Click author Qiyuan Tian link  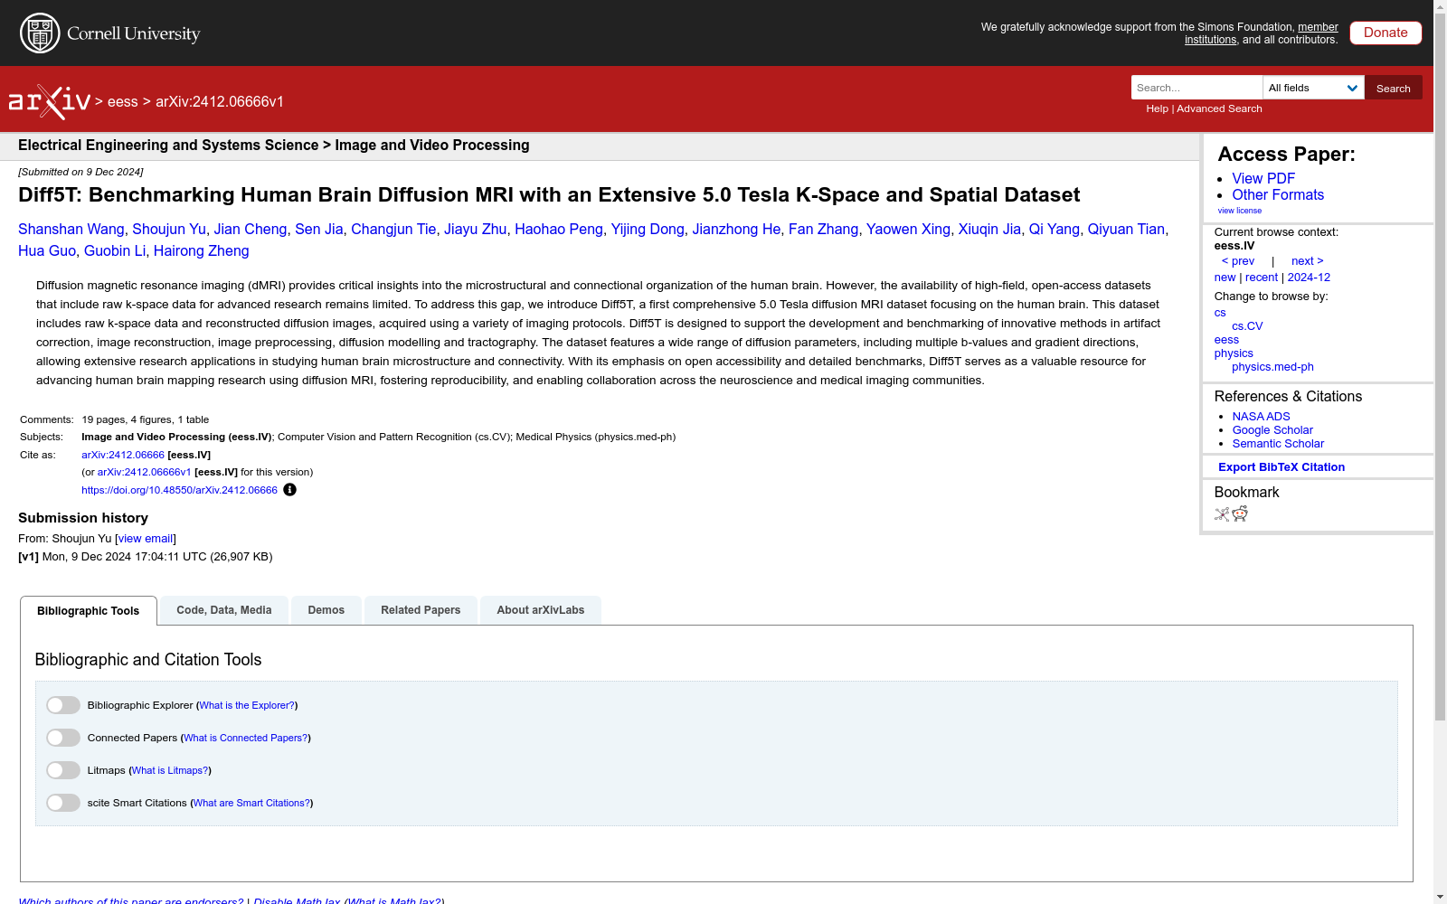[x=1126, y=230]
